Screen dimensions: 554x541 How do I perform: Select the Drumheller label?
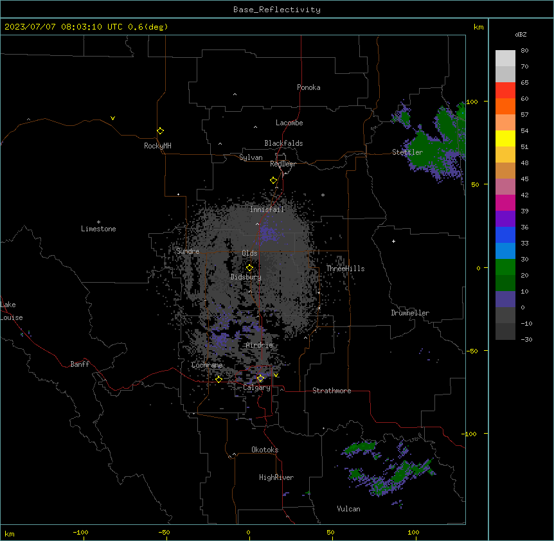coord(410,313)
